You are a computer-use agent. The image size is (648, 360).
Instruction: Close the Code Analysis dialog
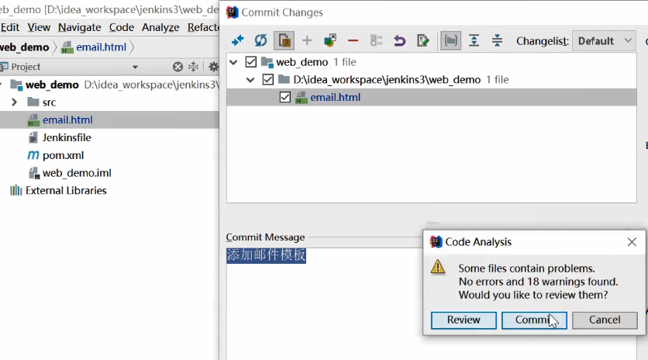[x=632, y=241]
